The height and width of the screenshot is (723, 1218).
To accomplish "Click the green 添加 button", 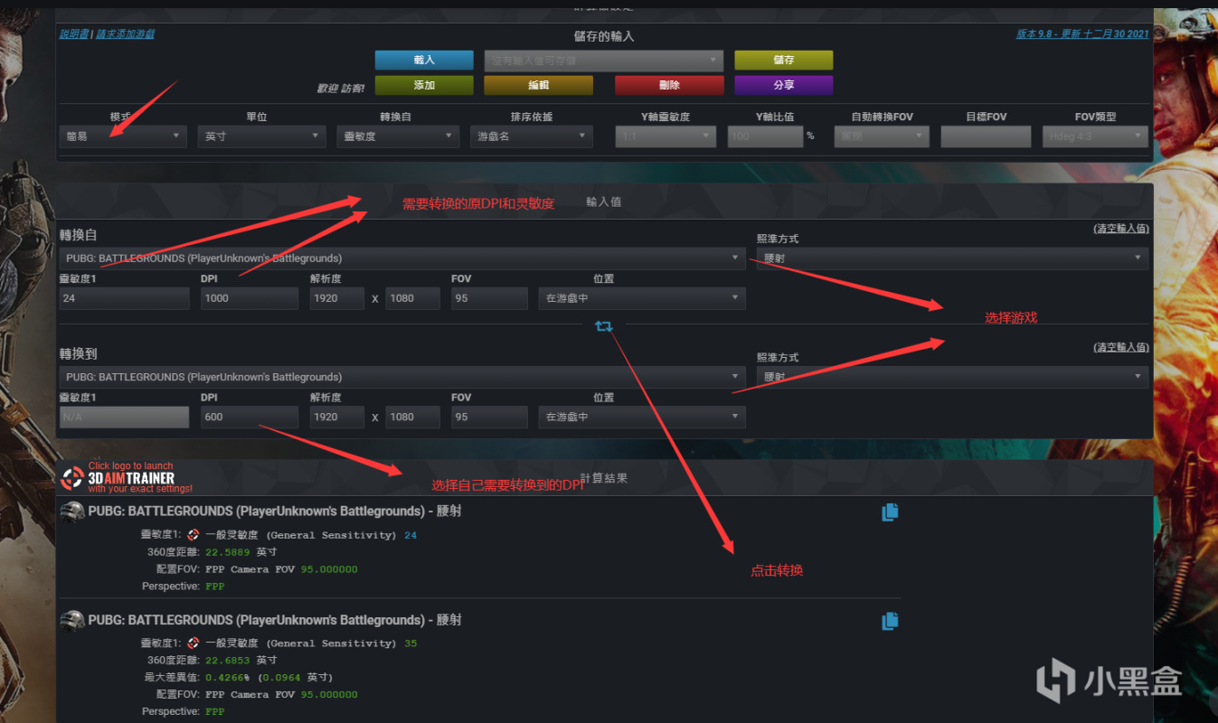I will 424,85.
